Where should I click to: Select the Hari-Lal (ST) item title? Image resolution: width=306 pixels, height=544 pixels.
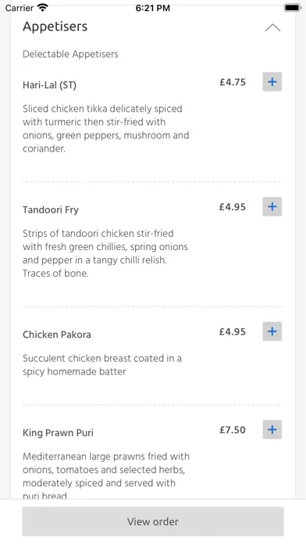coord(49,85)
